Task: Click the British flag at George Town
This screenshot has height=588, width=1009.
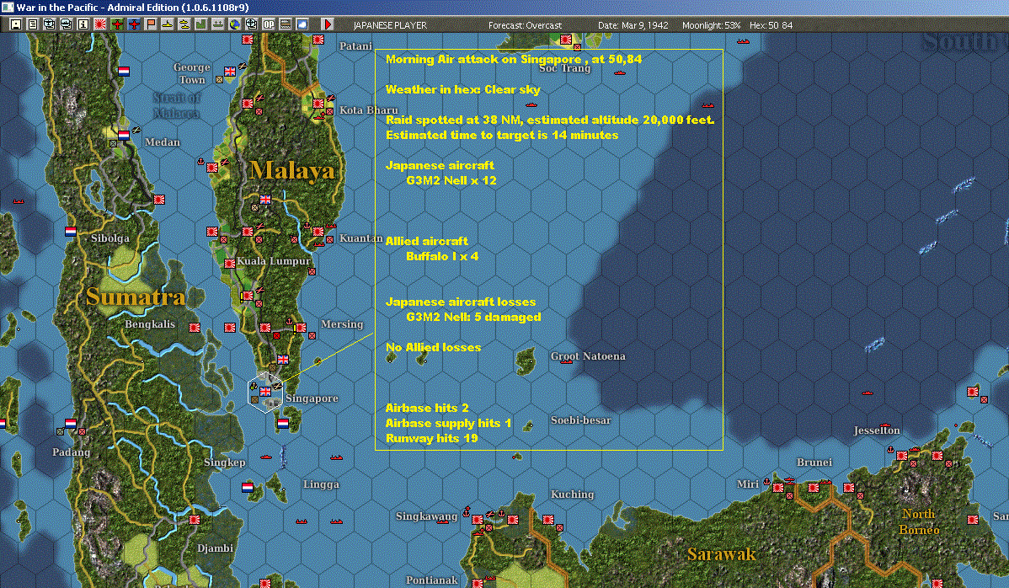Action: 230,72
